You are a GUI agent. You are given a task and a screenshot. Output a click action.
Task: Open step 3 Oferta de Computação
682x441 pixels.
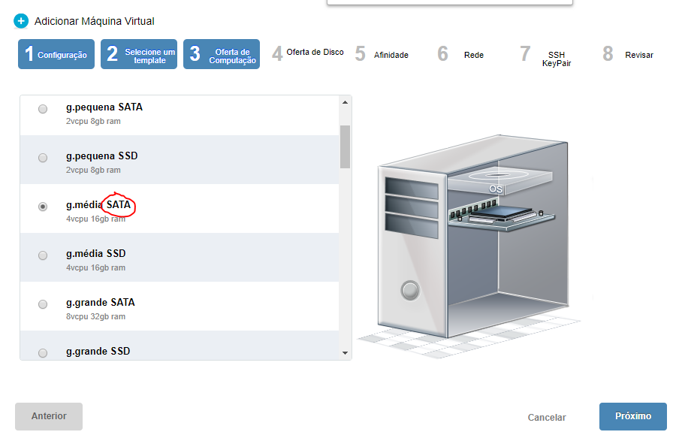[x=222, y=54]
